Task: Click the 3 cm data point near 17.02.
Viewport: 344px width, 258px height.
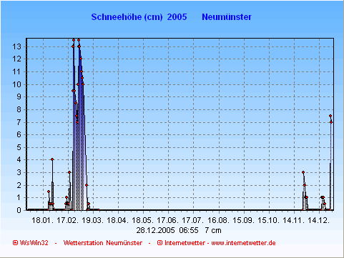Action: (x=69, y=172)
